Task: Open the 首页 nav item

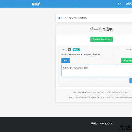Action: (120, 4)
